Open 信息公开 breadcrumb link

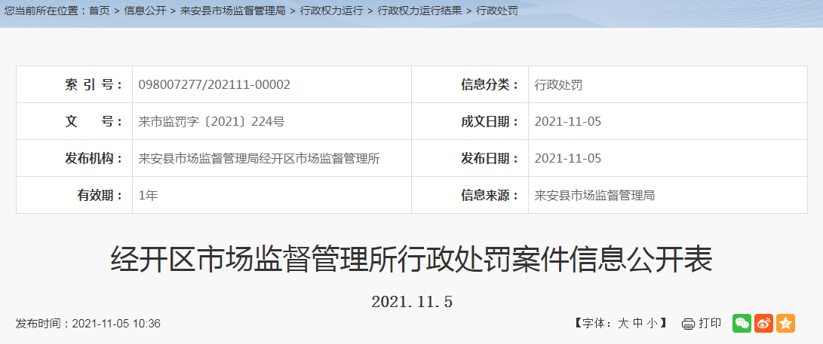point(145,11)
